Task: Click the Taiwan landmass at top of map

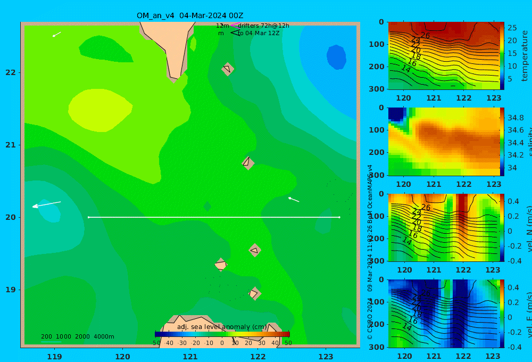Action: [171, 47]
